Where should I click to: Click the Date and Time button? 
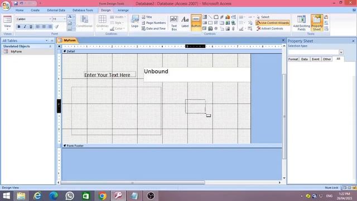click(x=154, y=28)
